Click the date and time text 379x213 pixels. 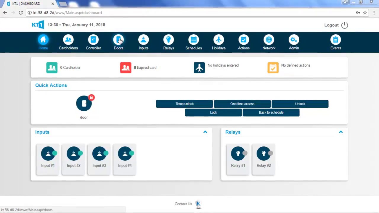(x=76, y=25)
